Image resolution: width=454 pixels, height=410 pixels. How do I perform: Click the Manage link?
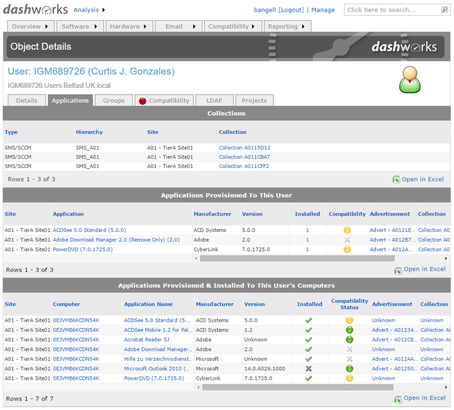click(x=323, y=10)
